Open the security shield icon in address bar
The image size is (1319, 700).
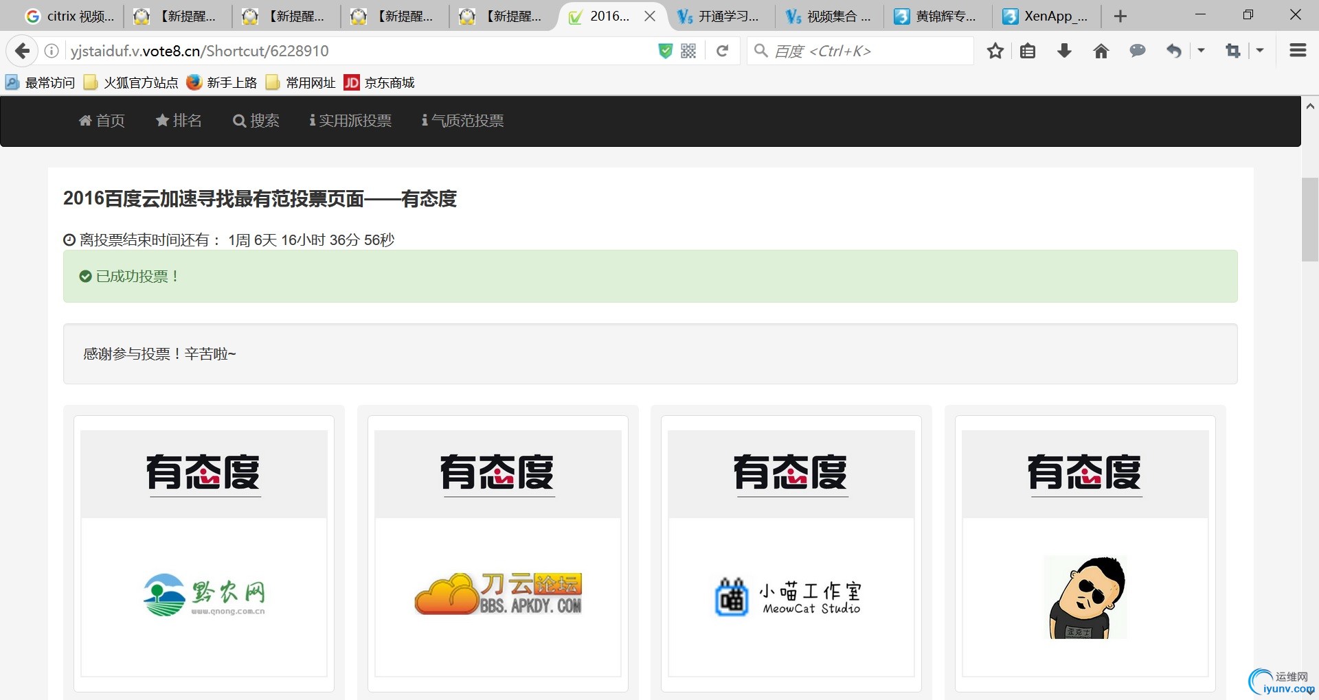click(664, 50)
